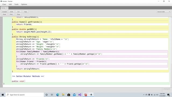Open the notification center icon
172x97 pixels.
pyautogui.click(x=169, y=95)
